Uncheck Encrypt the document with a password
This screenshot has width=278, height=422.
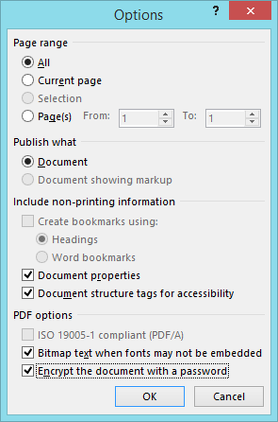(28, 371)
